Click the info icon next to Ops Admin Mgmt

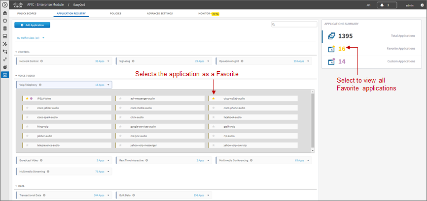pos(242,61)
